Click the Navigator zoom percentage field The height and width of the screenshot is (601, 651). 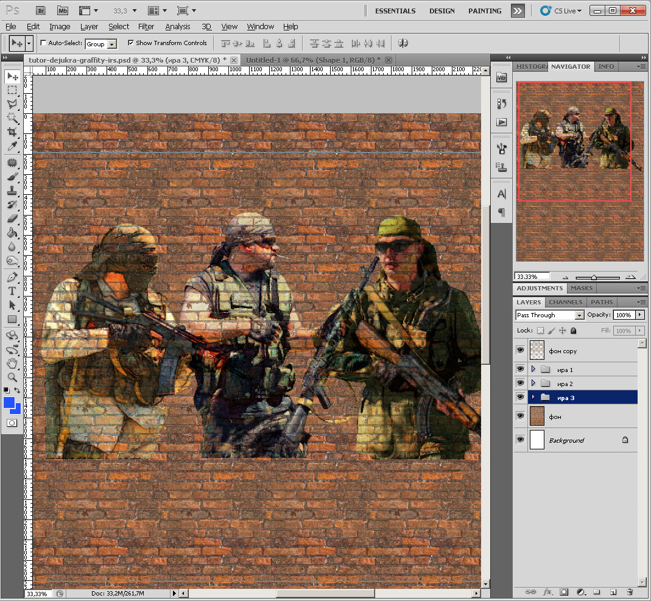point(532,276)
